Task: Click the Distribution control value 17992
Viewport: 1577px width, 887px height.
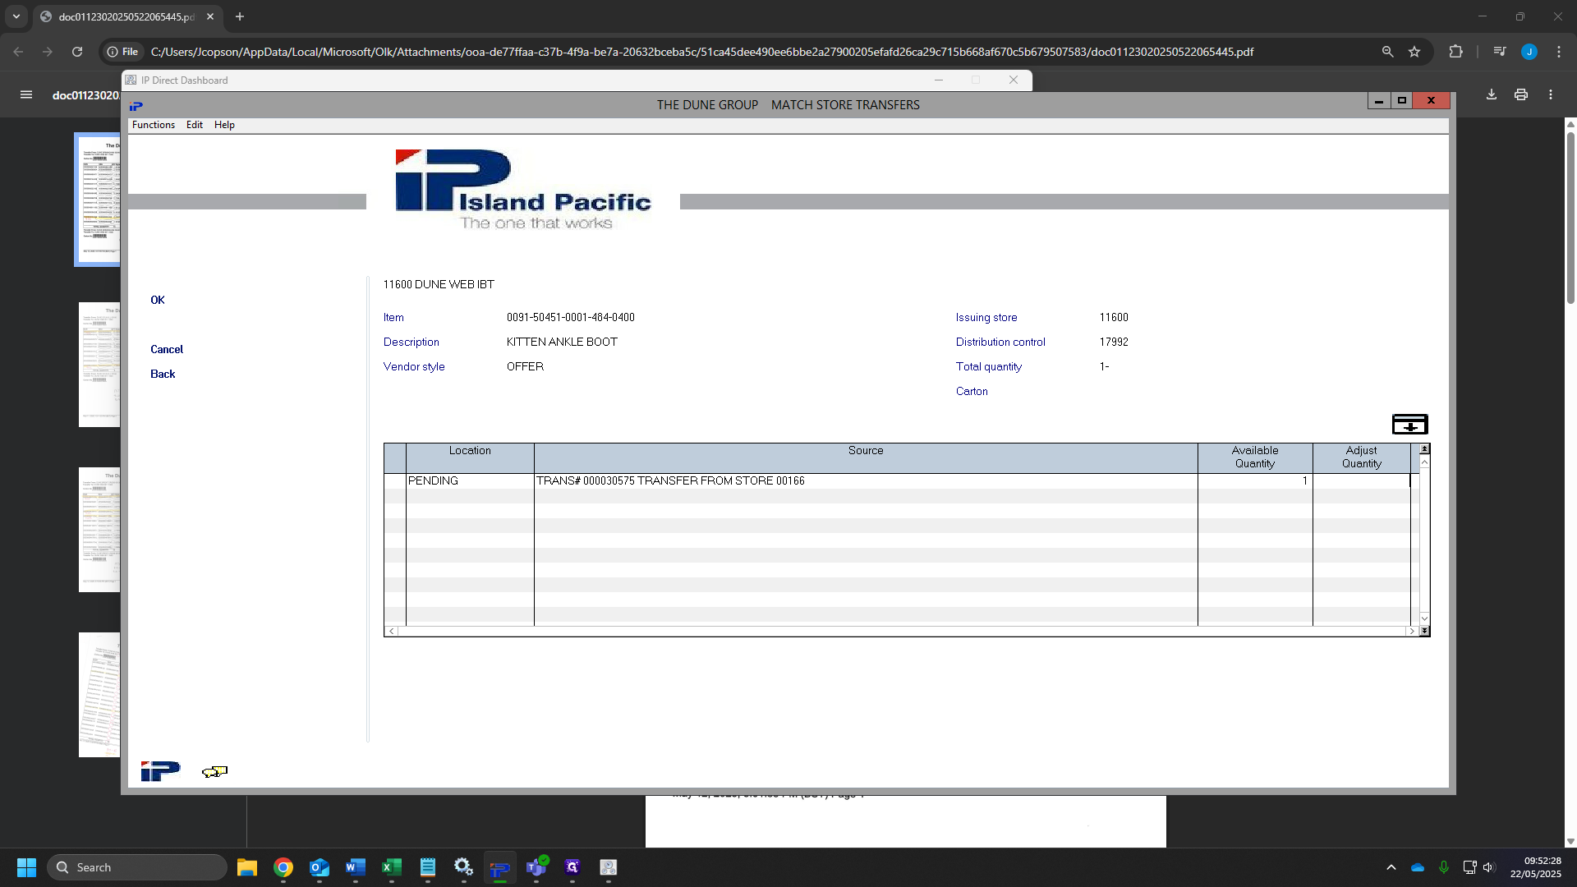Action: [x=1114, y=342]
